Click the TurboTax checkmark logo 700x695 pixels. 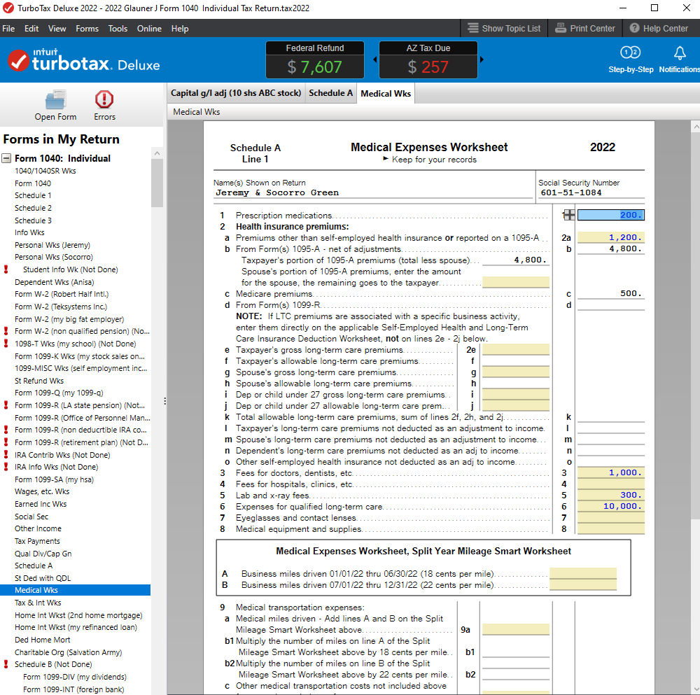point(18,61)
